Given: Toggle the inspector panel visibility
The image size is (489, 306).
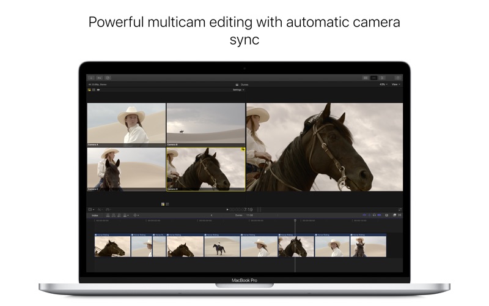Looking at the screenshot, I should 382,78.
